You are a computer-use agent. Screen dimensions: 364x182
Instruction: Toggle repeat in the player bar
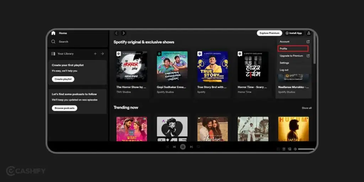(x=198, y=147)
